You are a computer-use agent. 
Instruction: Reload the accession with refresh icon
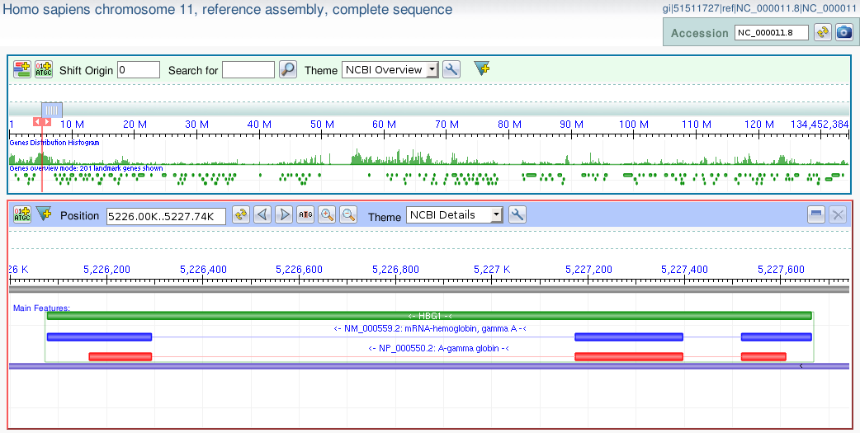point(822,32)
